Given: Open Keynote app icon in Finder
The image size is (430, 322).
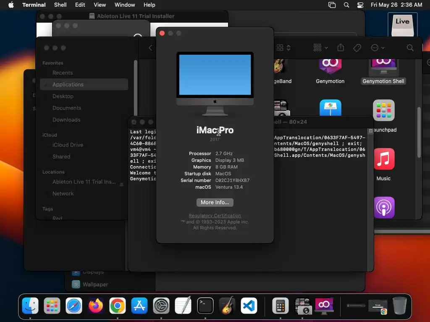Looking at the screenshot, I should [330, 108].
